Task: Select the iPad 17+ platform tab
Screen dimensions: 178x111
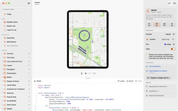Action: (x=157, y=25)
